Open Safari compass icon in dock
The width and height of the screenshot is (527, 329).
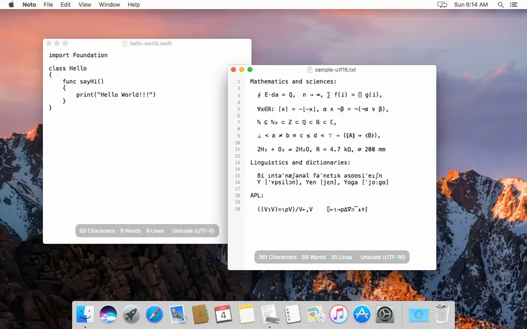tap(154, 314)
